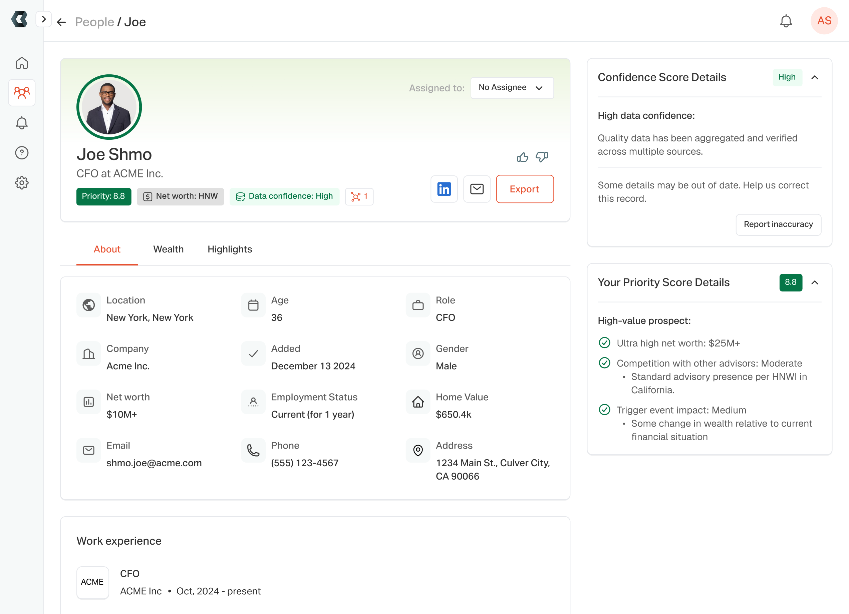Click the phone number (555) 123-4567
The width and height of the screenshot is (849, 614).
pyautogui.click(x=305, y=463)
